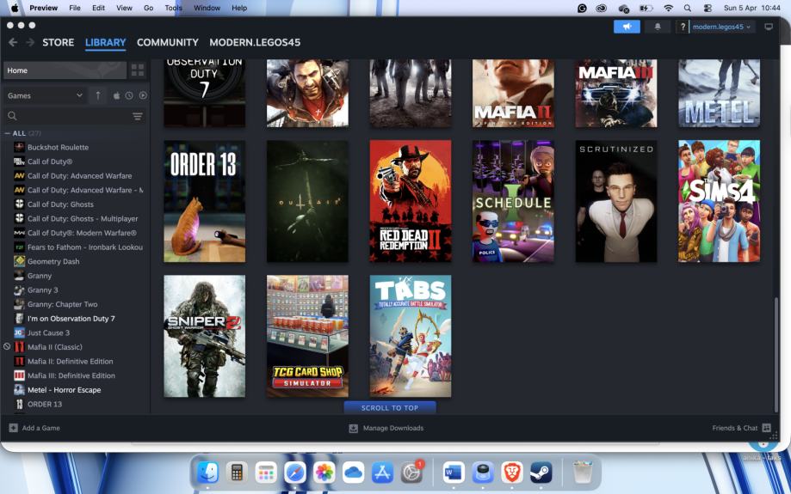Click the search magnifier in library sidebar
Screen dimensions: 791x494
[x=12, y=116]
